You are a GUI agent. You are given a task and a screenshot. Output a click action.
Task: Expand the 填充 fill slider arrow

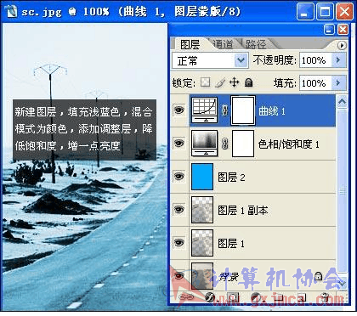pos(338,83)
